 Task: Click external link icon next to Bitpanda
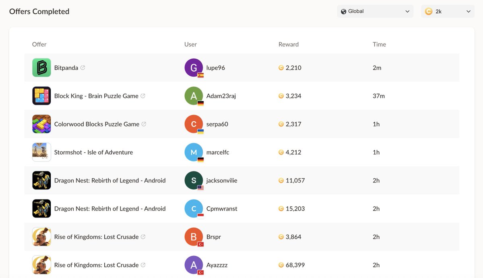tap(83, 67)
